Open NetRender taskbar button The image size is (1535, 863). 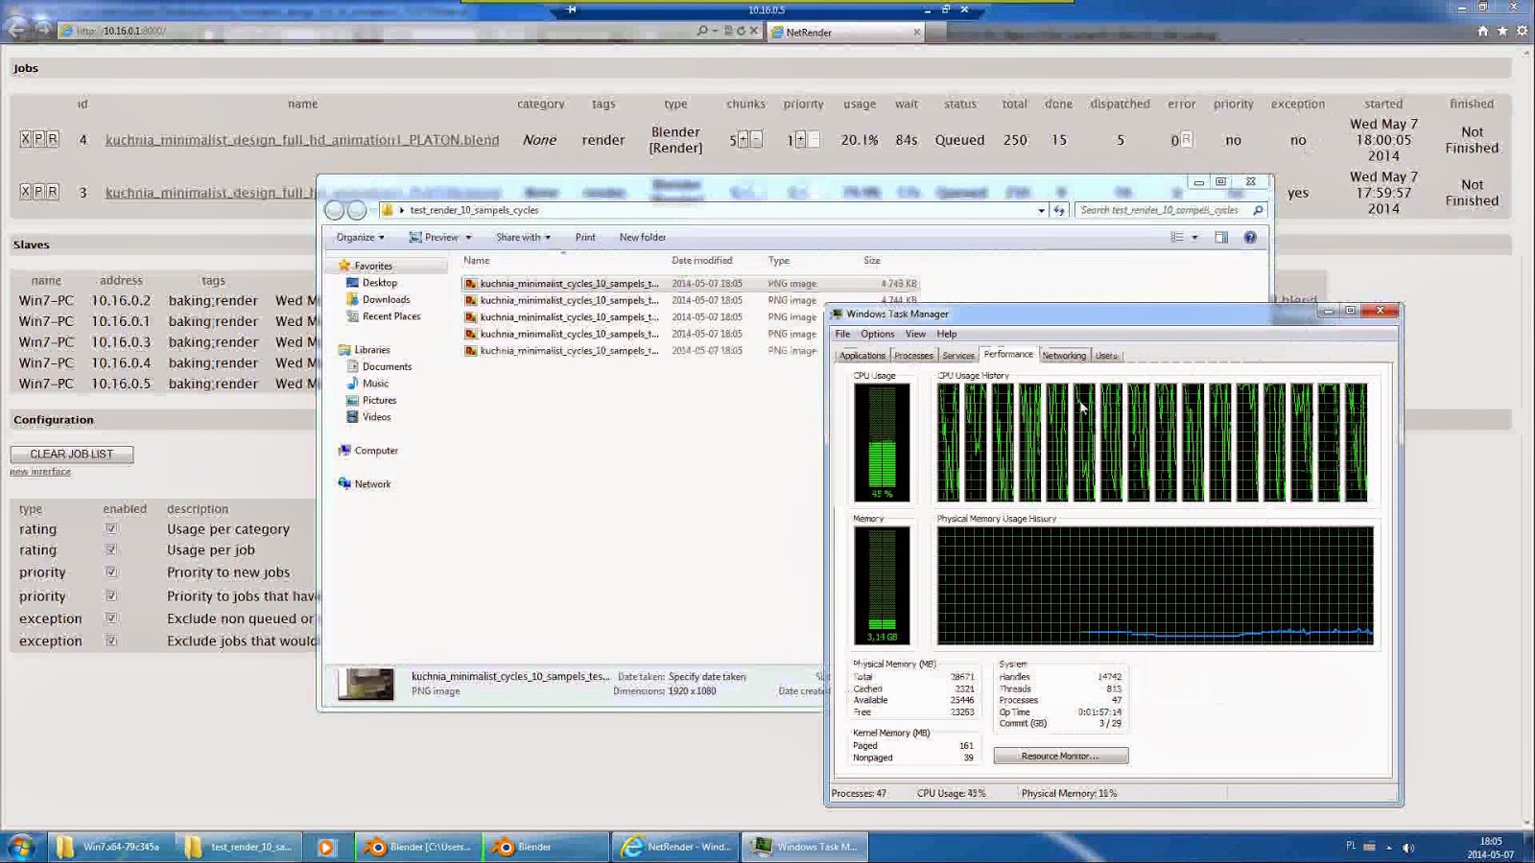tap(676, 847)
